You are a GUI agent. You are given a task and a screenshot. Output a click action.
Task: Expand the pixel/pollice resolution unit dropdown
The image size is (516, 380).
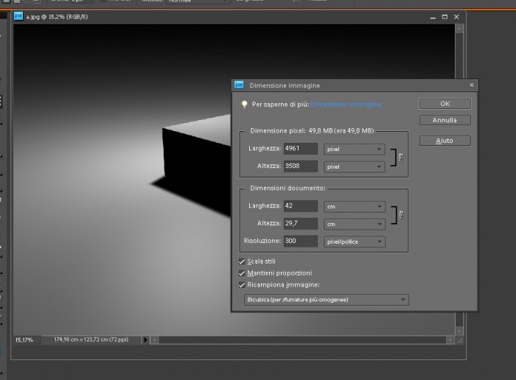click(x=355, y=242)
